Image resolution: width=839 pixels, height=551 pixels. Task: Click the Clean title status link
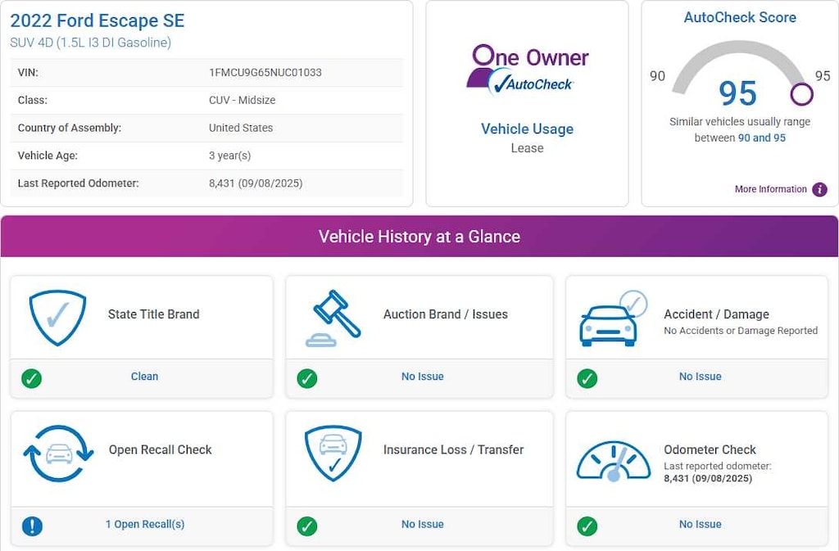click(x=144, y=377)
